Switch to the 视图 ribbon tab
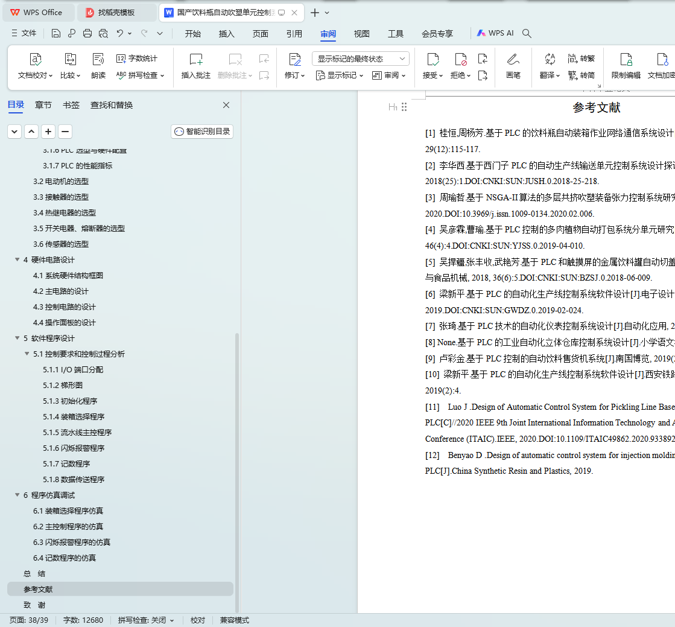The image size is (675, 627). tap(361, 34)
